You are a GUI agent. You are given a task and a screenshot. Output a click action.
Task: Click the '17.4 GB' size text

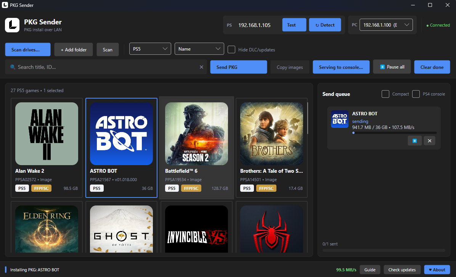296,188
